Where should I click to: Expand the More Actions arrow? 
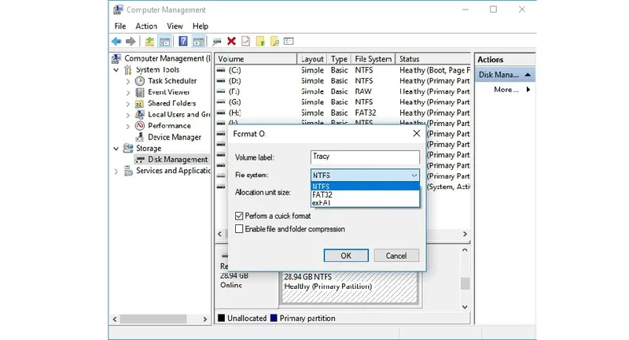tap(528, 90)
